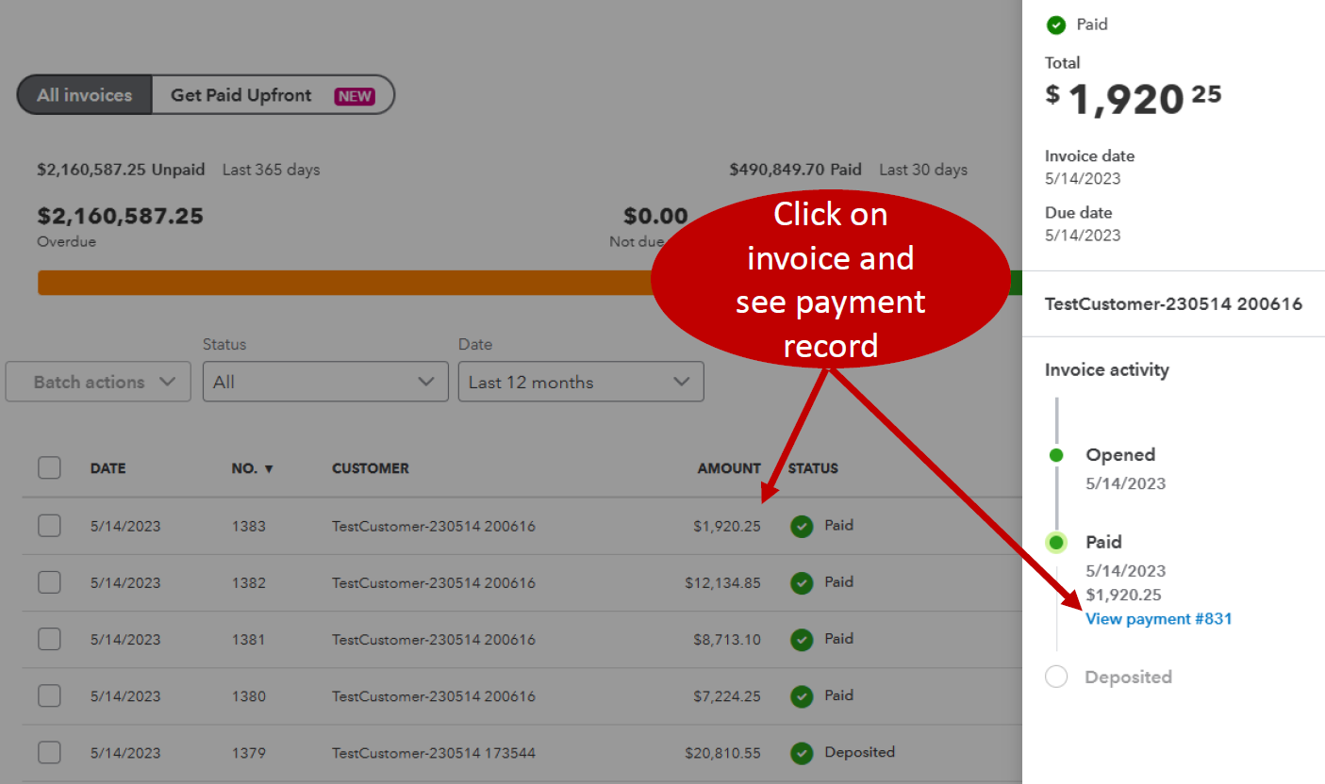Click the Deposited status icon on invoice 1379
Image resolution: width=1325 pixels, height=784 pixels.
[x=801, y=752]
